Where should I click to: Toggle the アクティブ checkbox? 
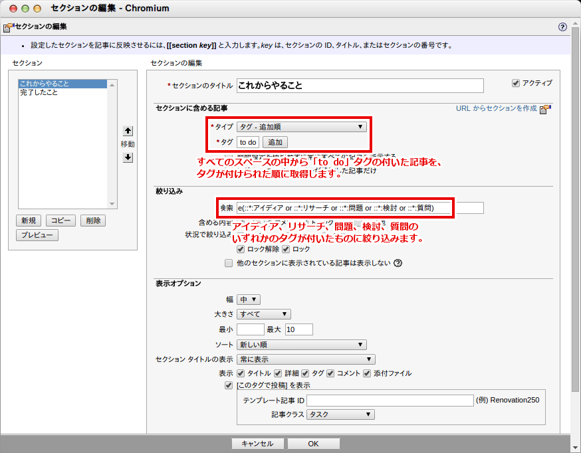click(x=515, y=83)
